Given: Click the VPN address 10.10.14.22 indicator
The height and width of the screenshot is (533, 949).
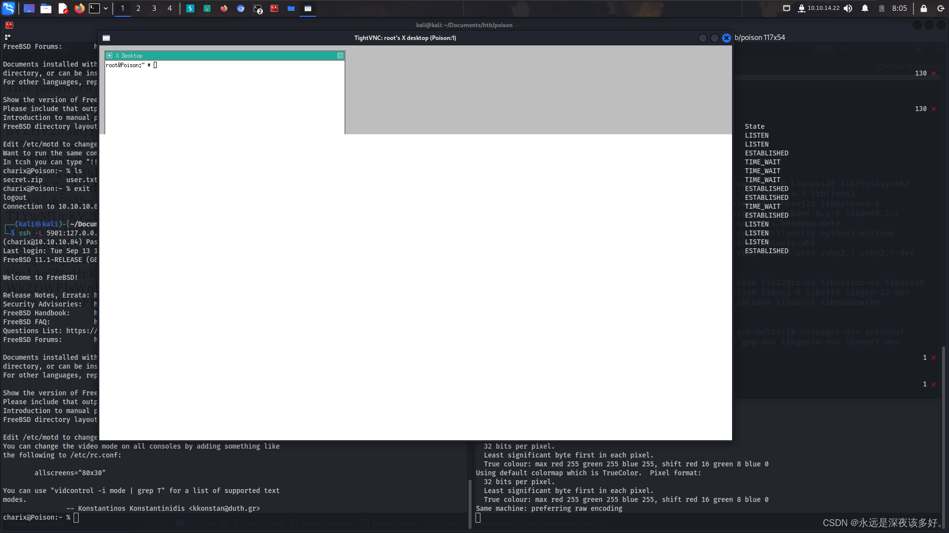Looking at the screenshot, I should point(823,8).
